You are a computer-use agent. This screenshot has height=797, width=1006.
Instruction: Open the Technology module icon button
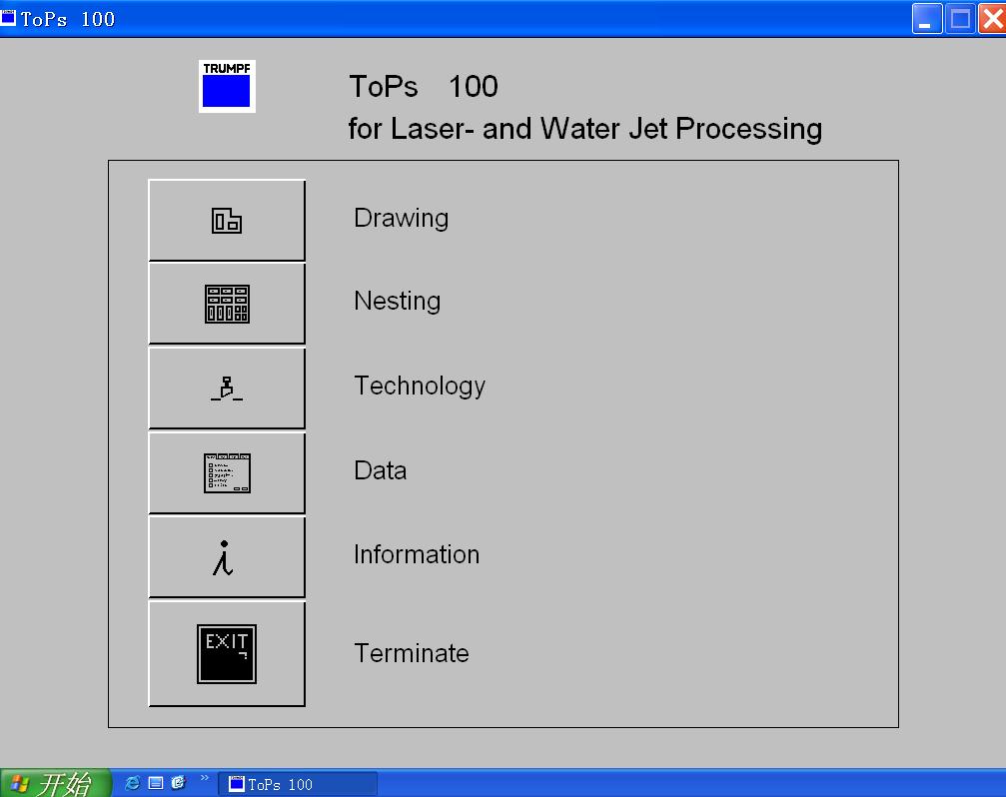pyautogui.click(x=227, y=388)
